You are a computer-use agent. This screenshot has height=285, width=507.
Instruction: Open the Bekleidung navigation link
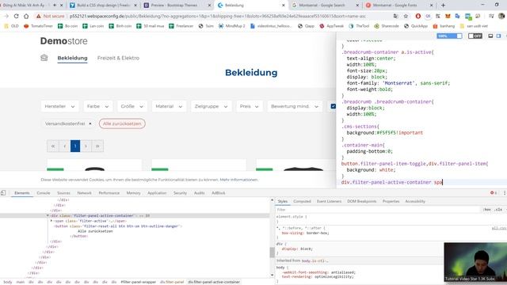[x=72, y=58]
